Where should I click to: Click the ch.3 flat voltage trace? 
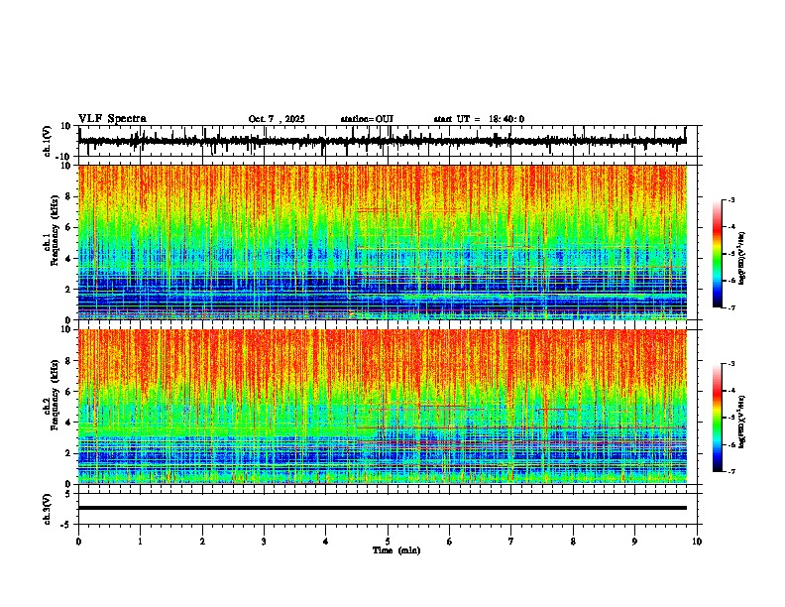[383, 508]
